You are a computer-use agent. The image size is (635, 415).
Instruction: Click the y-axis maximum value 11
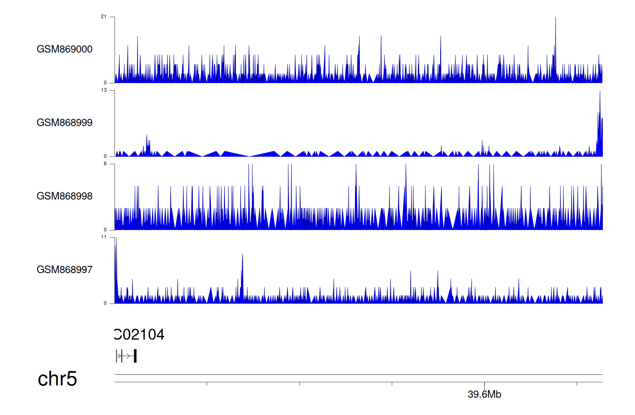(x=104, y=237)
